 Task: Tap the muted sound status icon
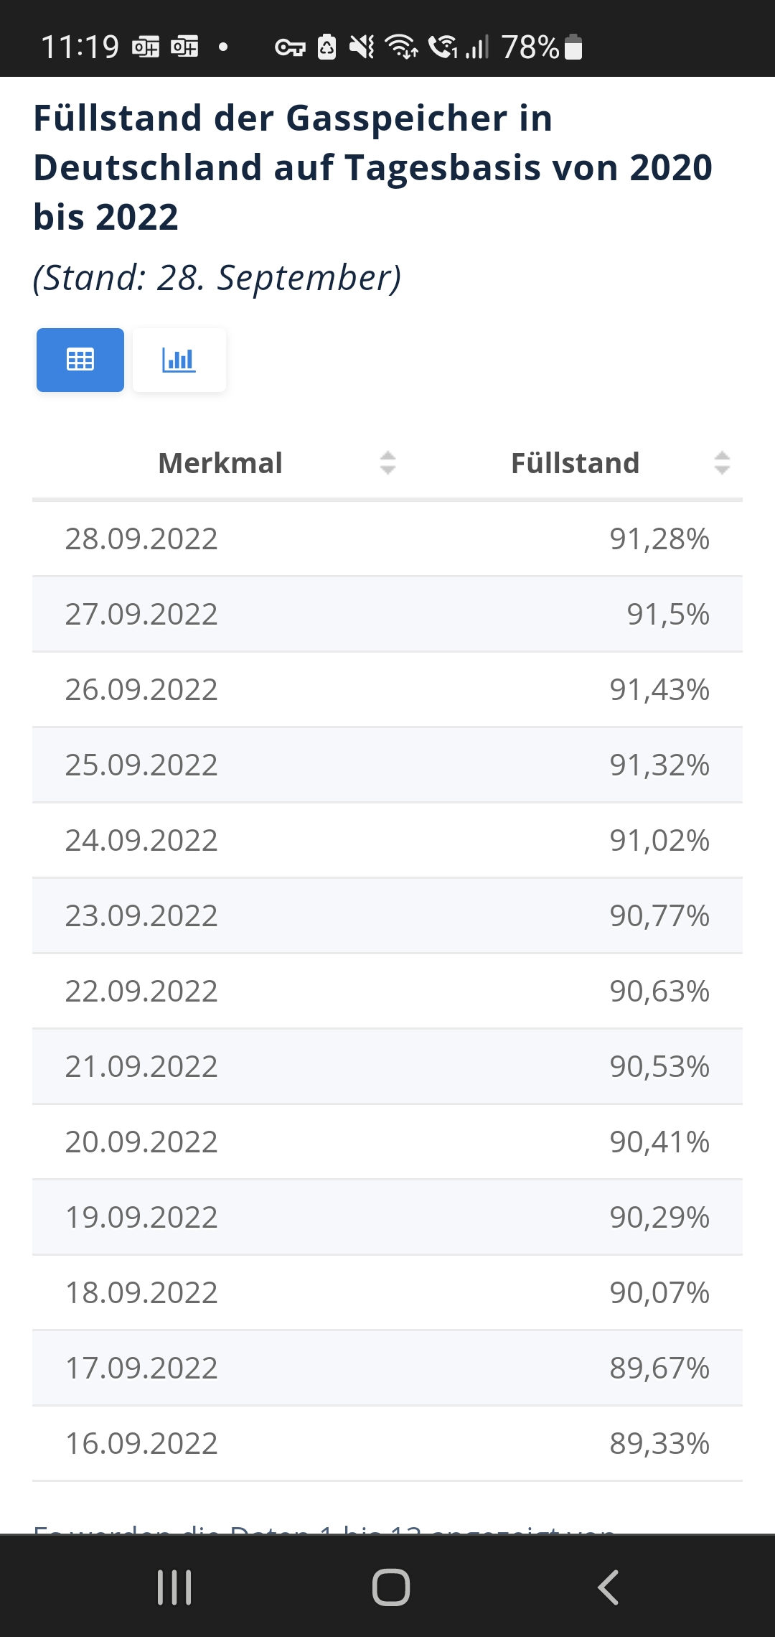click(x=362, y=47)
